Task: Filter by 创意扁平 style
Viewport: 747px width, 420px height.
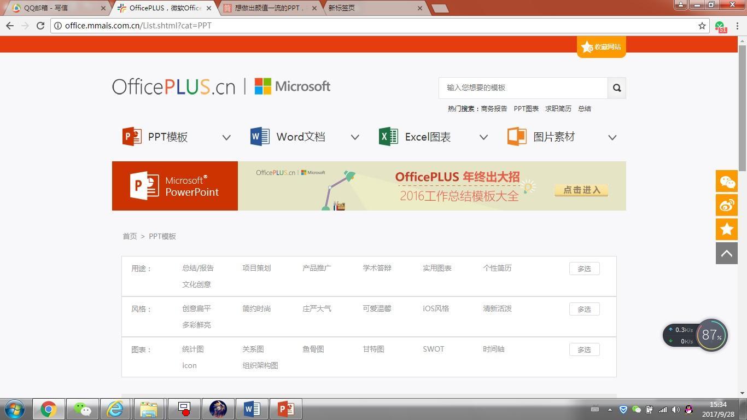Action: pos(196,308)
